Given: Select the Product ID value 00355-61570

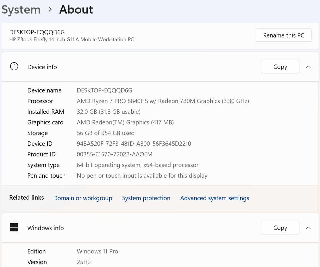Looking at the screenshot, I should click(x=114, y=154).
